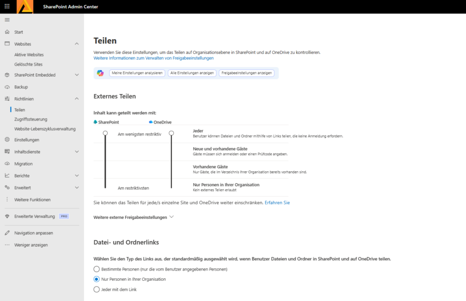Click the Start home icon

pos(7,32)
